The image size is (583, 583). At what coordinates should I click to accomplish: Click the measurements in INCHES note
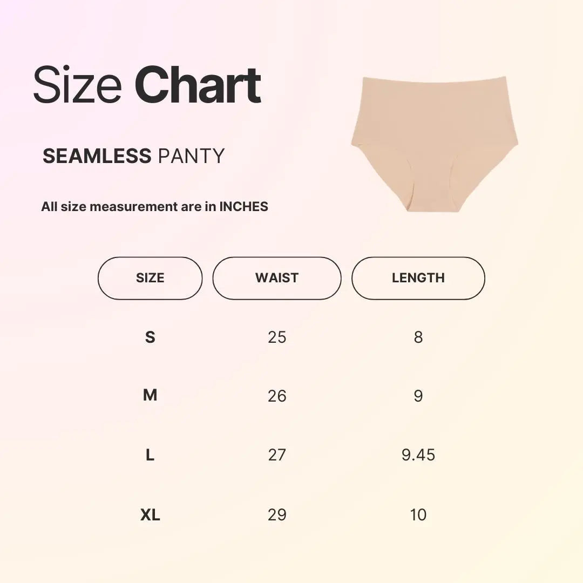tap(154, 206)
